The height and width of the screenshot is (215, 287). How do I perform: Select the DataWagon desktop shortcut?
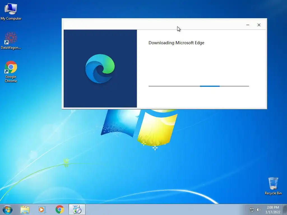(11, 41)
